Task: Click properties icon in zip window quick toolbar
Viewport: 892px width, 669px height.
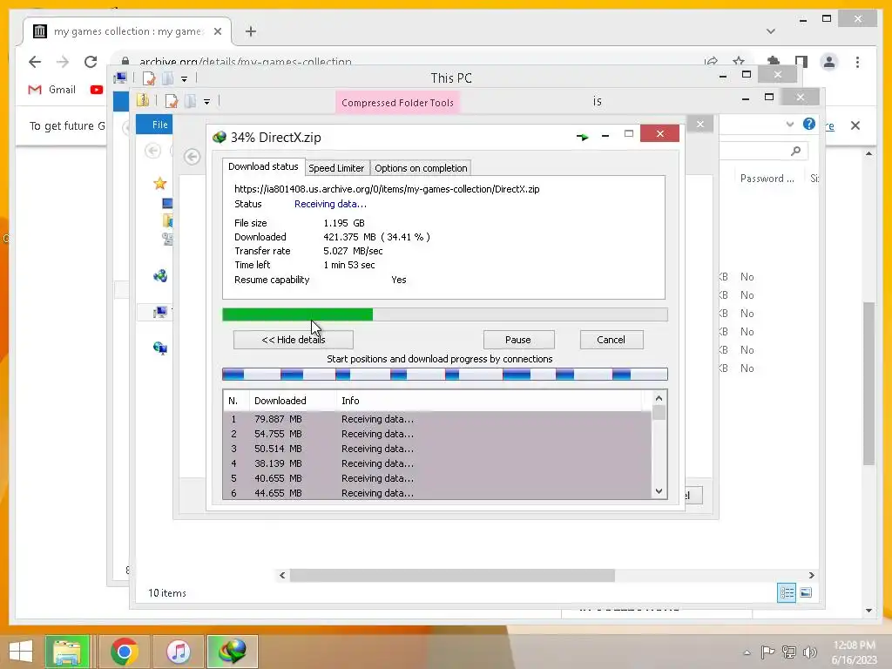Action: 171,101
